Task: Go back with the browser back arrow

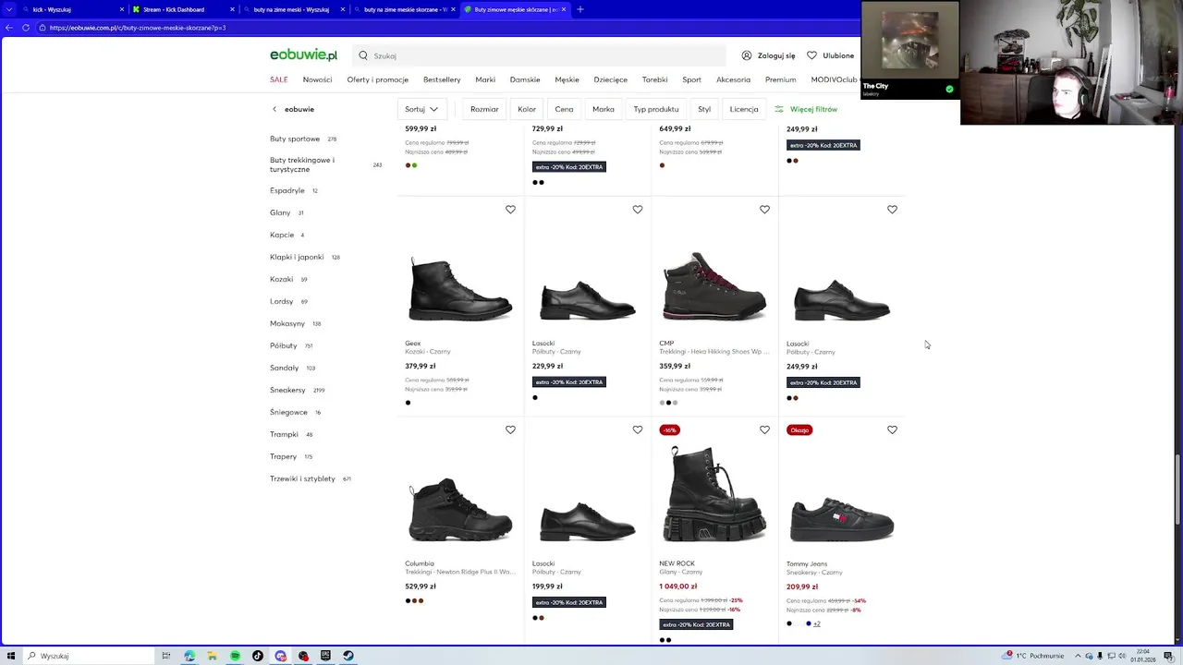Action: (x=9, y=28)
